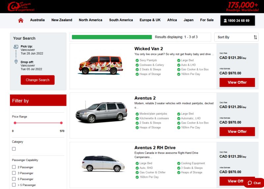Screen dimensions: 264x189
Task: Click the 'Tue 28 Jun 2022' pick-up date
Action: [32, 54]
